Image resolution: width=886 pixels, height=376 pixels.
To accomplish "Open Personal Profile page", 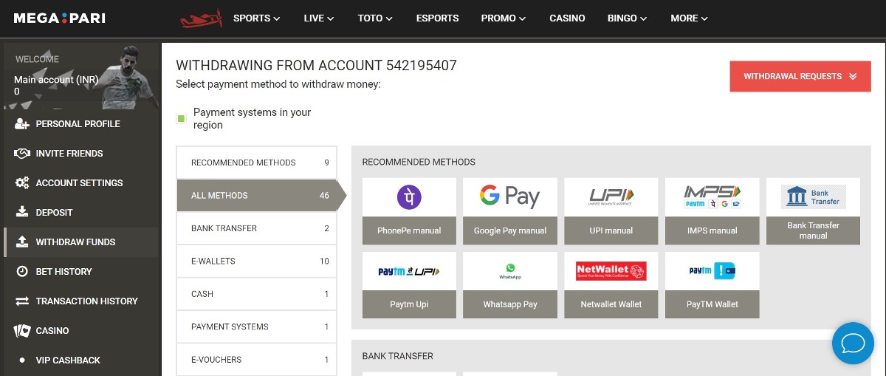I will (x=78, y=124).
